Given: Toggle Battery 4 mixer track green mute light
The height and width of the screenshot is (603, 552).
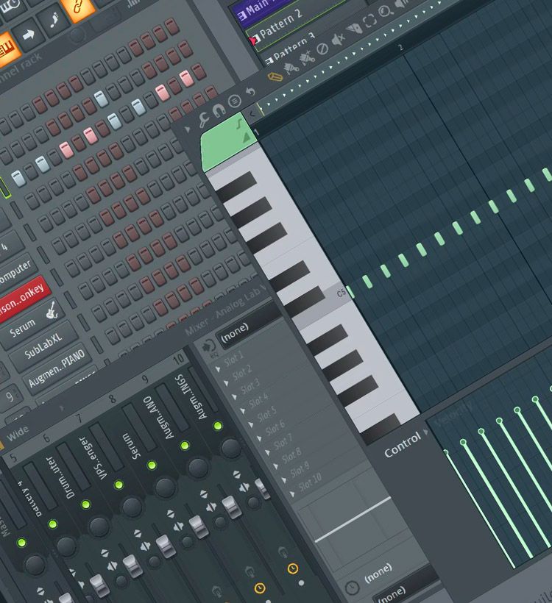Looking at the screenshot, I should click(x=53, y=524).
